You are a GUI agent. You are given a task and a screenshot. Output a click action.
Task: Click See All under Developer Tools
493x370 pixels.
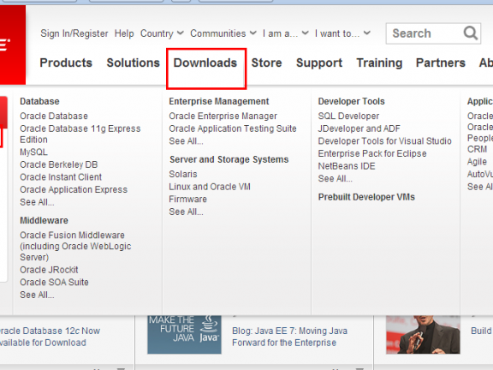336,179
